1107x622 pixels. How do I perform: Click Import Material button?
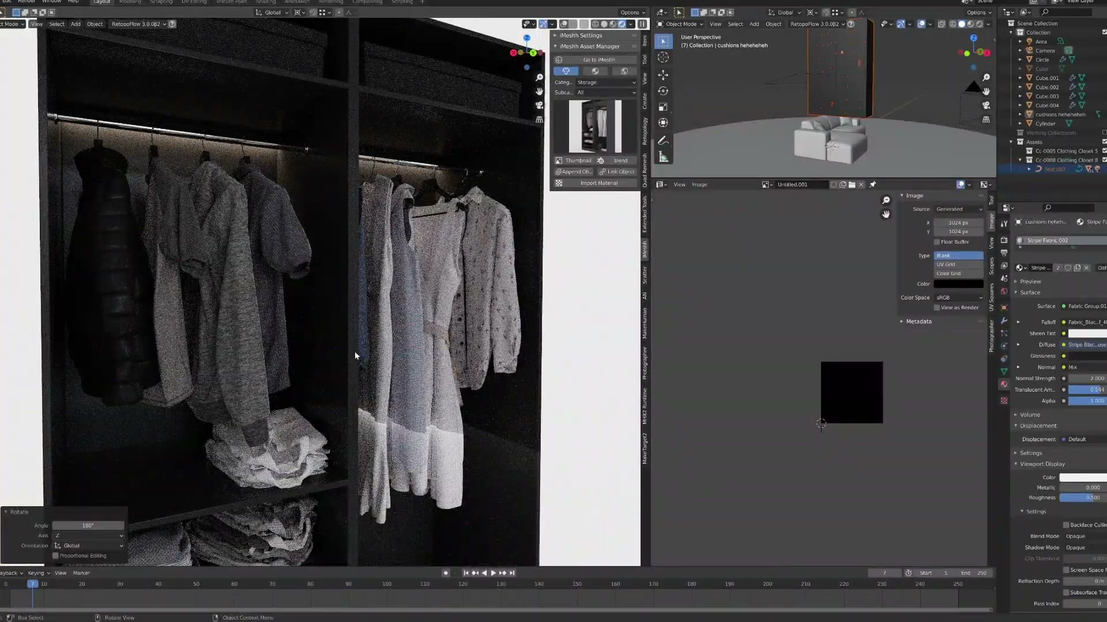click(595, 183)
